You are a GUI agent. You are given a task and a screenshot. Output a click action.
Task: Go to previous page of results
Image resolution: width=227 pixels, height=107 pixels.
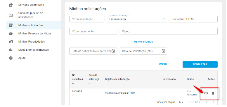pos(207,102)
